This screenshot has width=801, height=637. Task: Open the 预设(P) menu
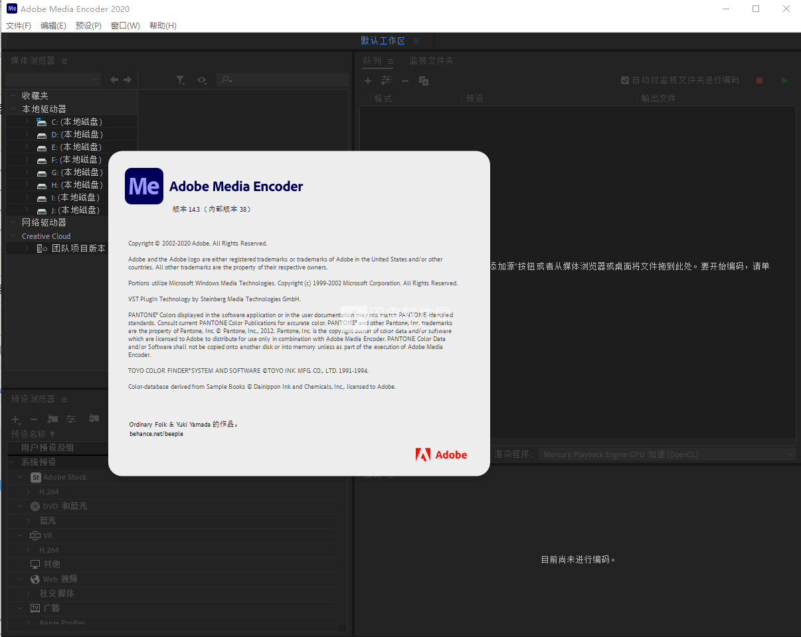(x=88, y=26)
